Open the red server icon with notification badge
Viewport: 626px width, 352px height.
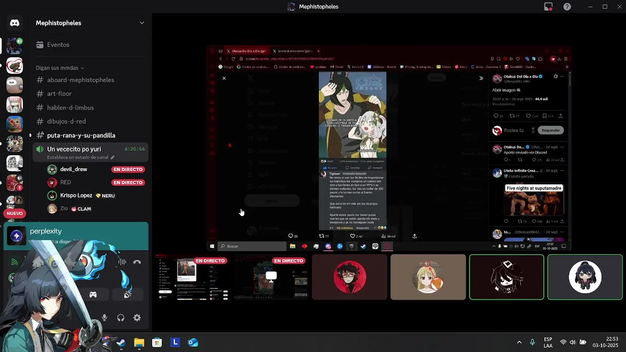coord(15,183)
